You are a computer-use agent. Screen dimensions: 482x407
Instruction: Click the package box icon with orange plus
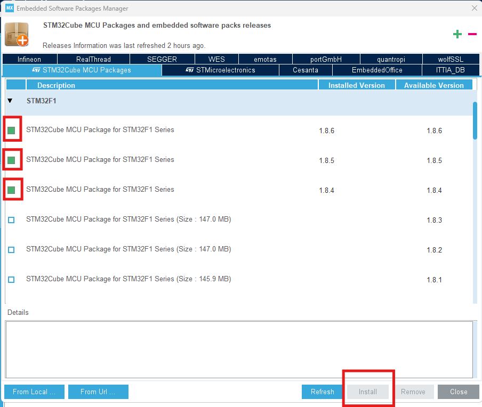[x=17, y=35]
